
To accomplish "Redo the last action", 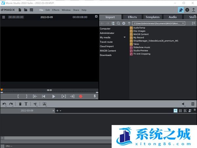I will 11,104.
